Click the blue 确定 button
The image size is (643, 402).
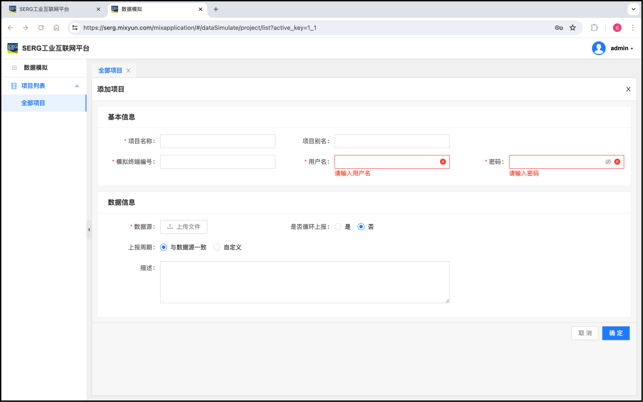(x=616, y=333)
